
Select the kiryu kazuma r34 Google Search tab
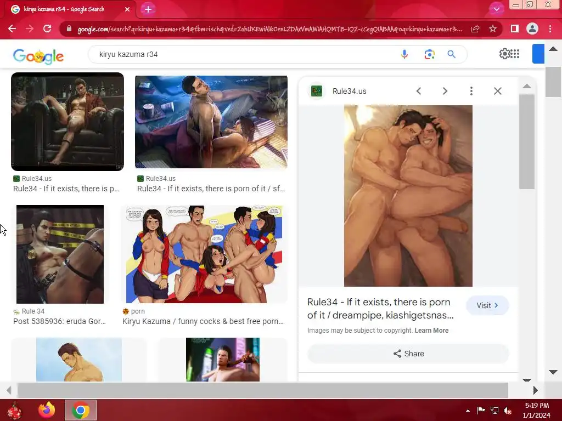[x=69, y=9]
